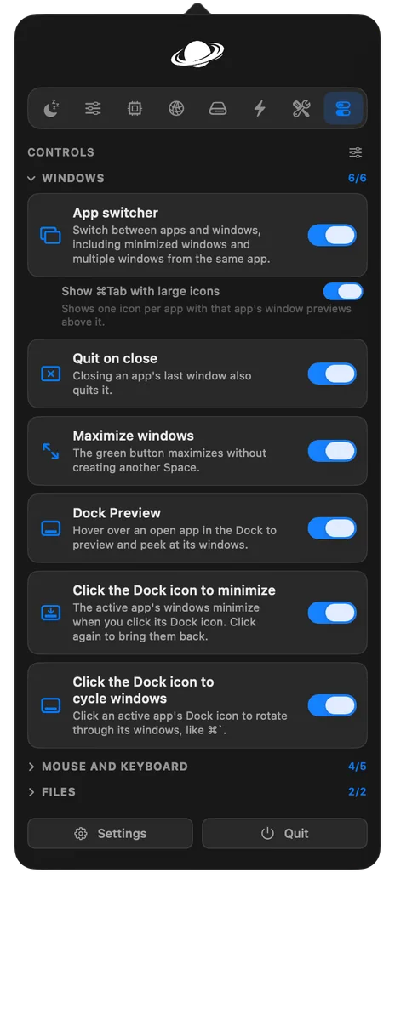Expand the Files section
395x1021 pixels.
click(x=51, y=792)
